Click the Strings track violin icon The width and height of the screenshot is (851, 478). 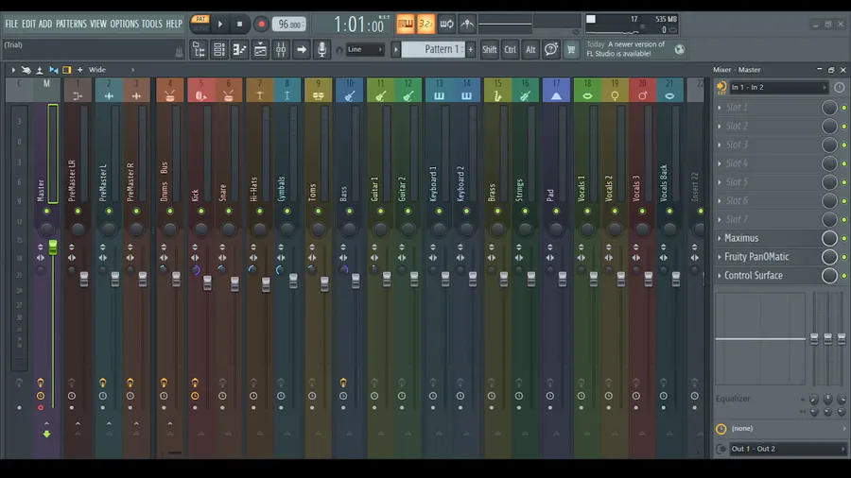525,96
